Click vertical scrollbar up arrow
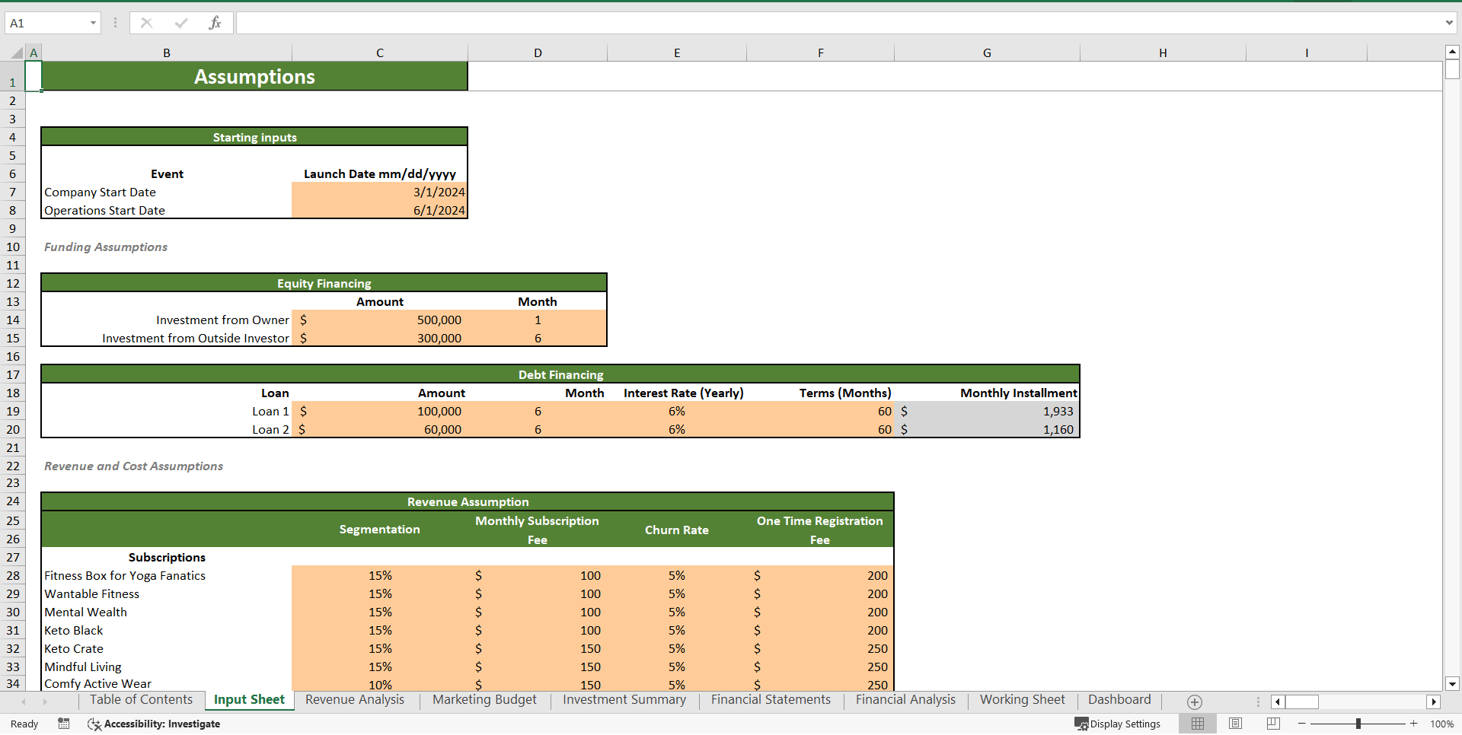Screen dimensions: 1462x735 [x=1452, y=52]
